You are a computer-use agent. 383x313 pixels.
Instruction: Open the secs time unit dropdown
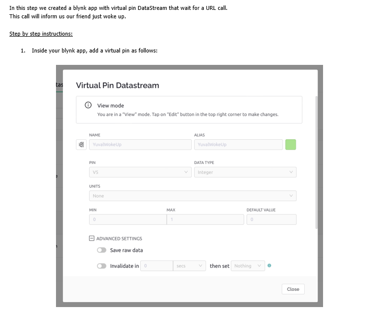190,266
